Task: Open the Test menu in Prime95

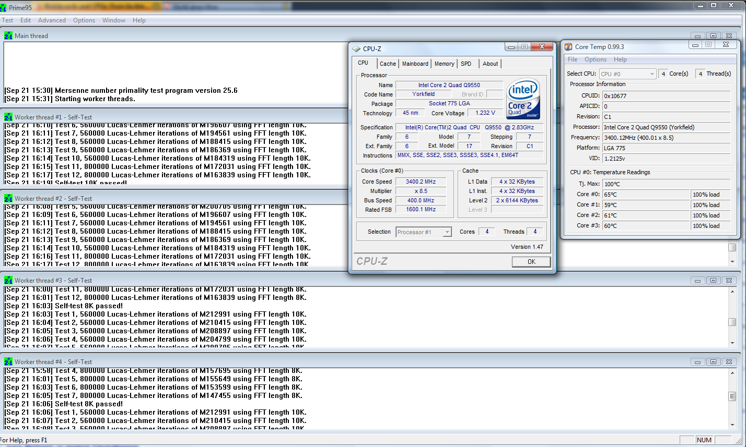Action: coord(7,20)
